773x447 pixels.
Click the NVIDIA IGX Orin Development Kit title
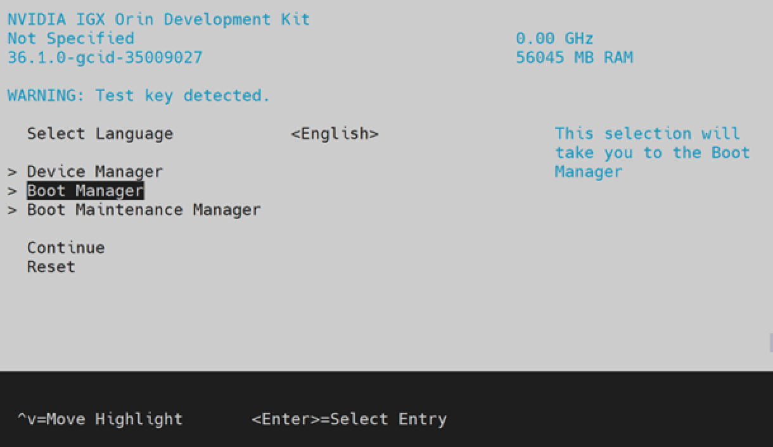point(157,19)
